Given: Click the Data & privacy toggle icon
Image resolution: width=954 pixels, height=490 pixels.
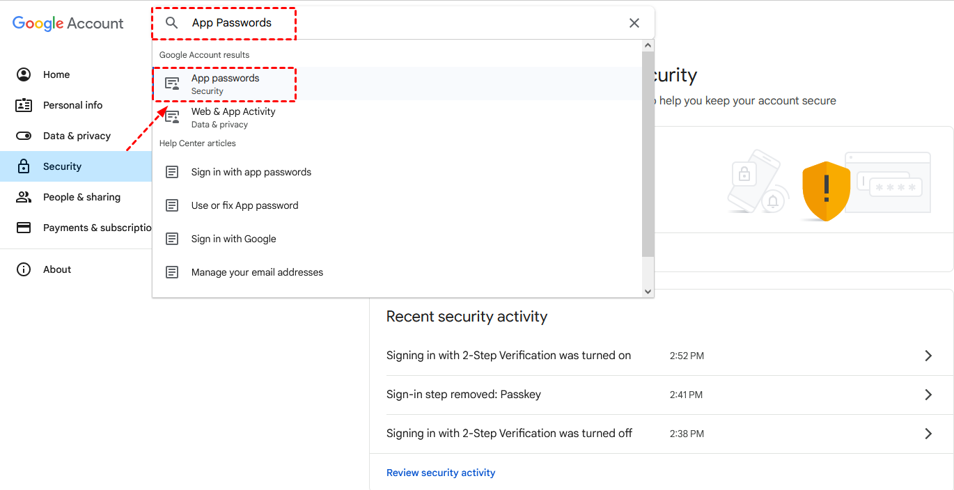Looking at the screenshot, I should pos(24,136).
